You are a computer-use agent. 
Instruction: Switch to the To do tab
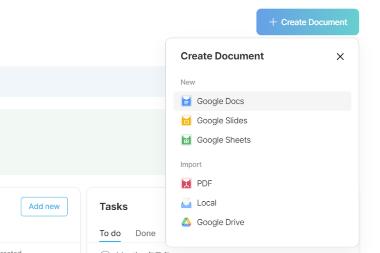coord(110,234)
